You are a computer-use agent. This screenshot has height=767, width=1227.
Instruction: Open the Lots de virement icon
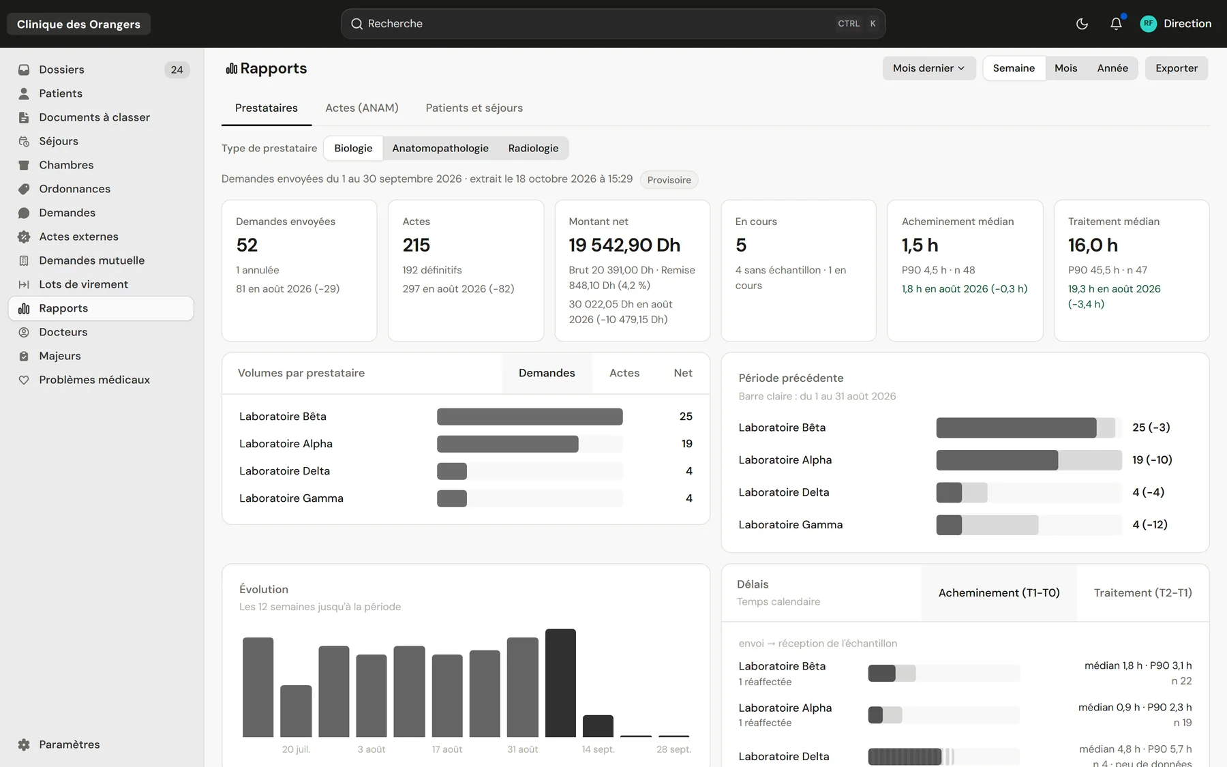click(x=24, y=284)
